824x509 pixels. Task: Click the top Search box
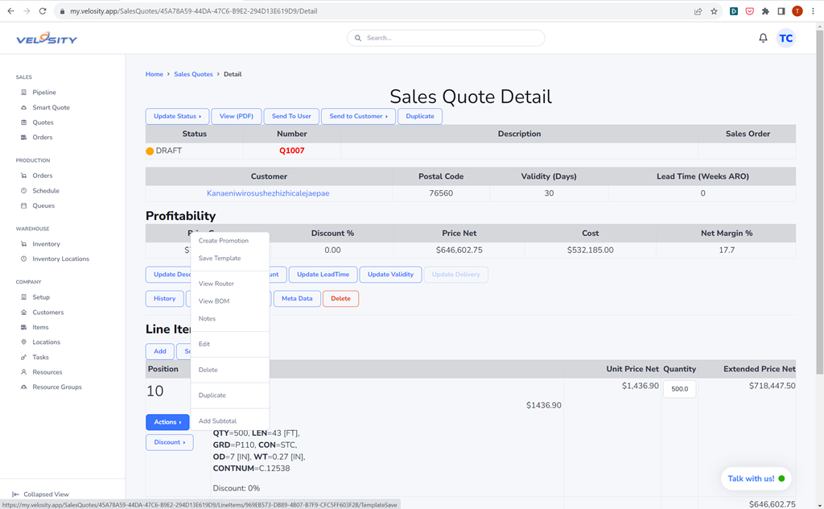click(x=446, y=38)
